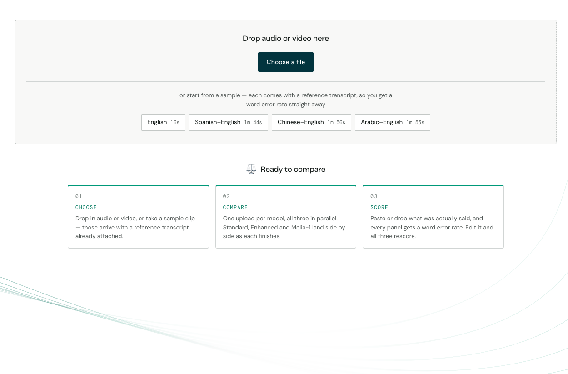Pick the Chinese–English sample clip
The image size is (568, 374).
[311, 122]
